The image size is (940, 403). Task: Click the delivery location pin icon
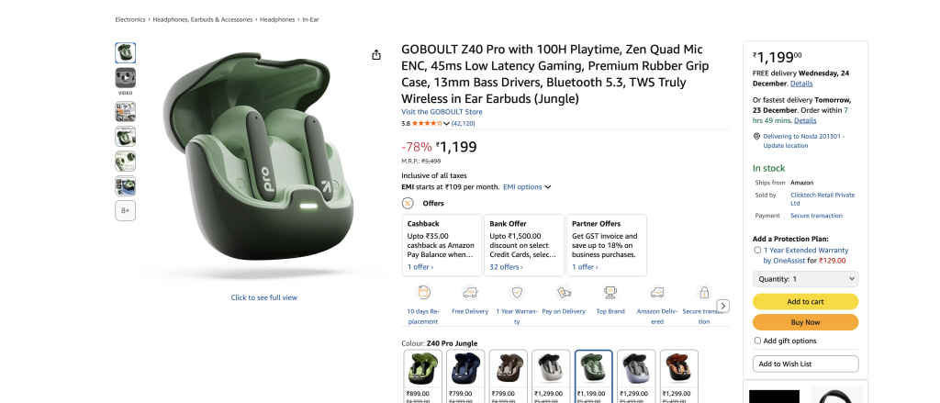point(755,136)
